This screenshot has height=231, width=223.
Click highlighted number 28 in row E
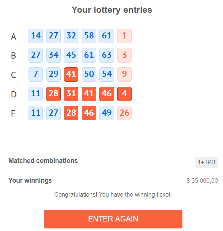(71, 113)
